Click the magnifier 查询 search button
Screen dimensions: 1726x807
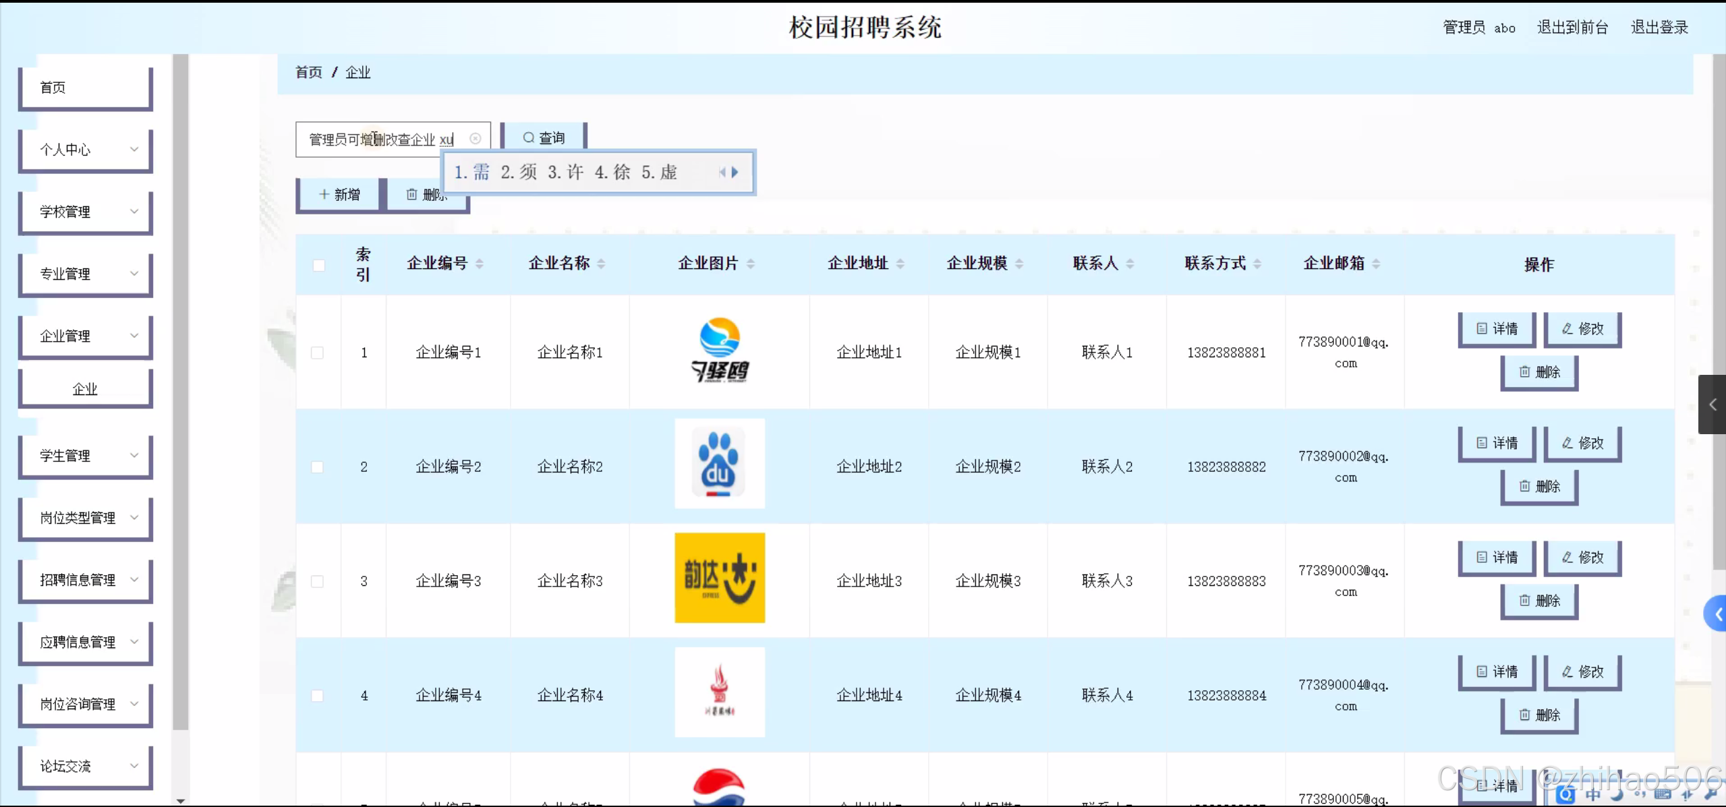click(x=544, y=138)
